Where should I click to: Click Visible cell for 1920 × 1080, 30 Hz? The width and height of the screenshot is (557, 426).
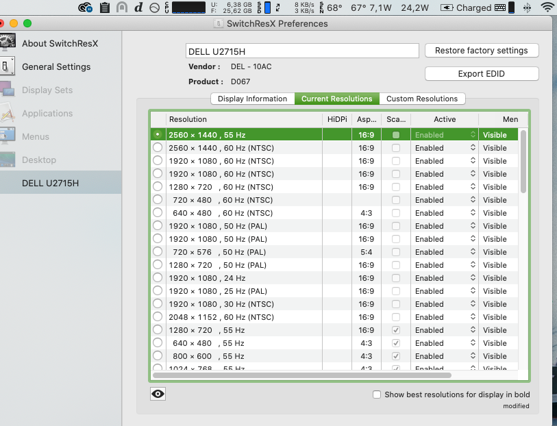click(x=498, y=304)
